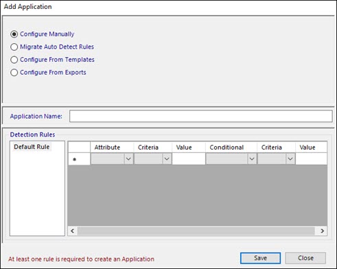This screenshot has height=269, width=337.
Task: Click the Close button
Action: [x=305, y=258]
